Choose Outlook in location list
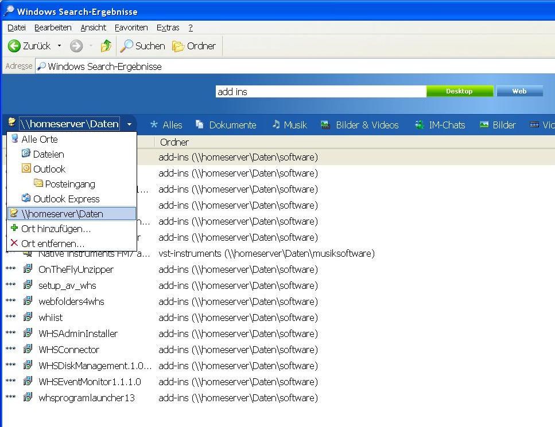The image size is (555, 427). [x=72, y=169]
